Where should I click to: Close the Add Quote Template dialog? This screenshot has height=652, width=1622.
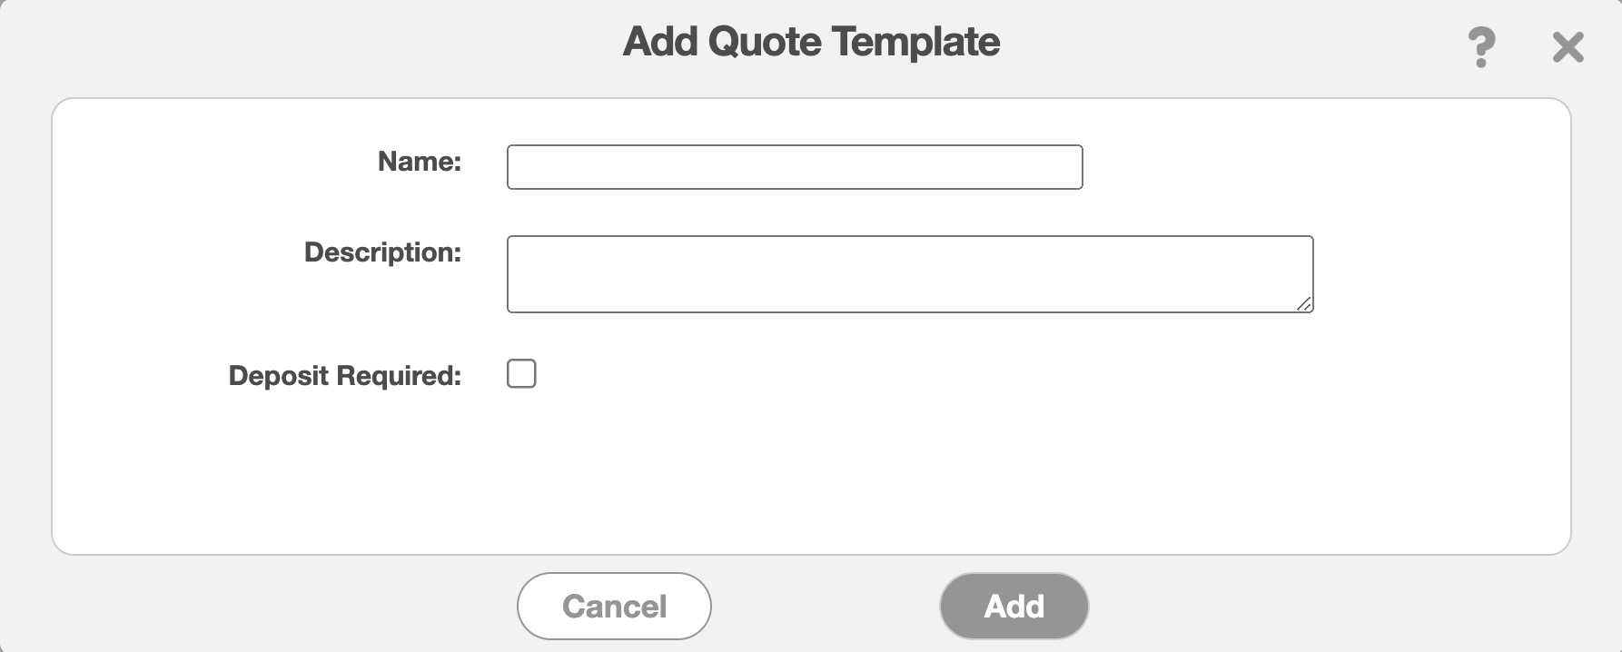[1568, 47]
